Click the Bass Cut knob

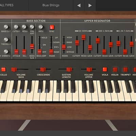tap(6, 27)
